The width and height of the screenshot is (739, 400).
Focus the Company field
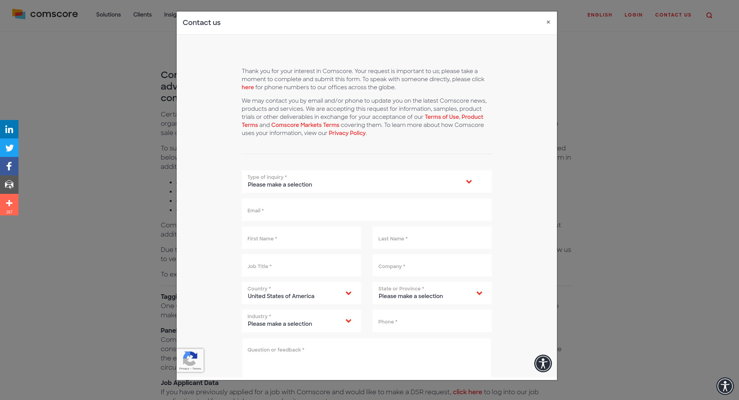click(432, 265)
